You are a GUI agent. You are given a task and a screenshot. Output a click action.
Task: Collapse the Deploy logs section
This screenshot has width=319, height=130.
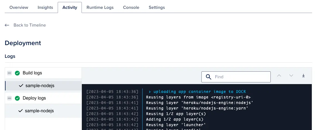click(x=9, y=98)
